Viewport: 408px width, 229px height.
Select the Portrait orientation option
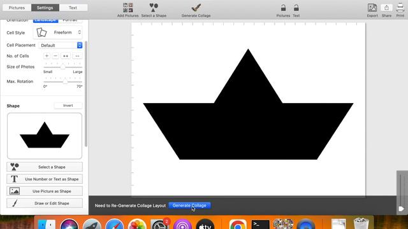(x=70, y=20)
